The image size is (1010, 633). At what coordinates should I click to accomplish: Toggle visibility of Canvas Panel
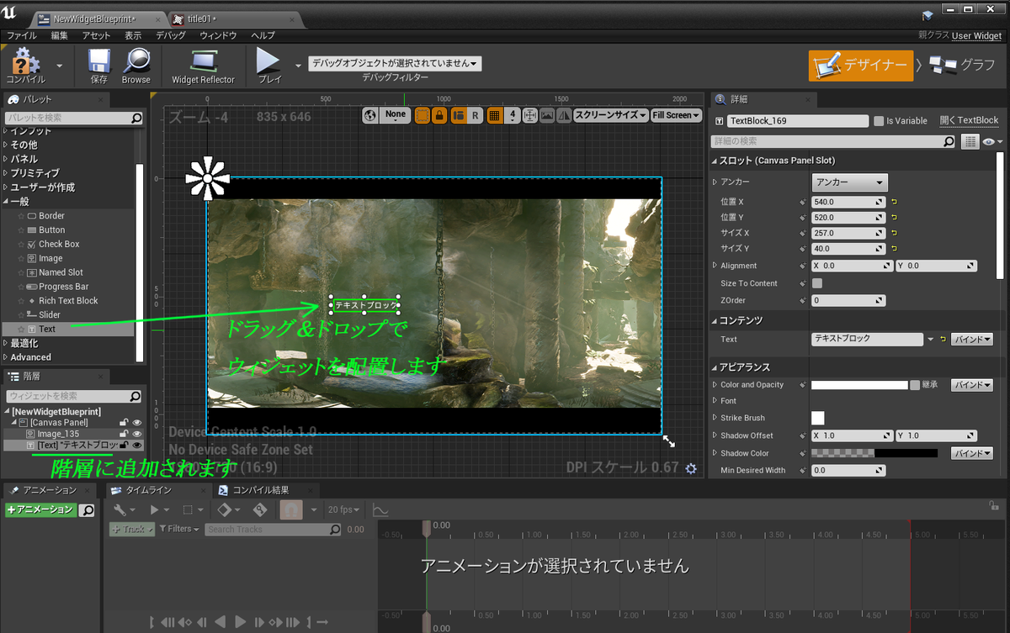click(136, 423)
